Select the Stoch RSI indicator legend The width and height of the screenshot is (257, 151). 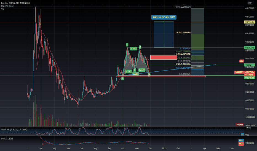(14, 130)
